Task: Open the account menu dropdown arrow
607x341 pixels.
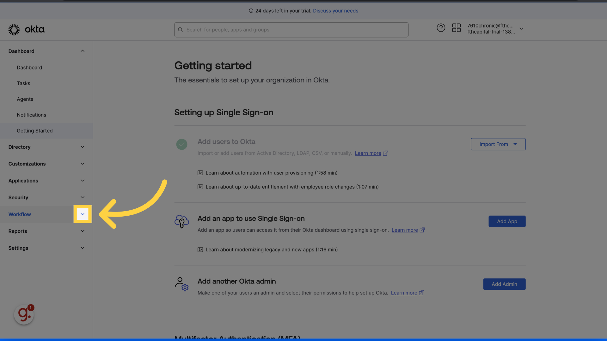Action: pos(521,28)
